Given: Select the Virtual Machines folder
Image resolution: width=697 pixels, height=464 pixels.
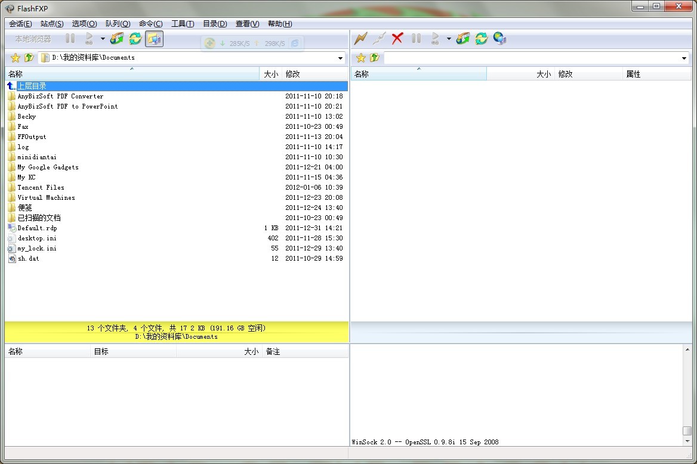Looking at the screenshot, I should (46, 197).
